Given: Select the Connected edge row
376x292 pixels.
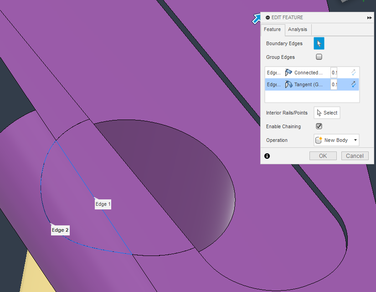Looking at the screenshot, I should click(x=312, y=73).
